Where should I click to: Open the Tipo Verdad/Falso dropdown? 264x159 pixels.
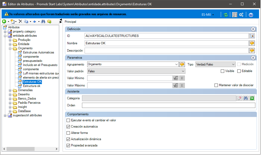pyautogui.click(x=215, y=64)
